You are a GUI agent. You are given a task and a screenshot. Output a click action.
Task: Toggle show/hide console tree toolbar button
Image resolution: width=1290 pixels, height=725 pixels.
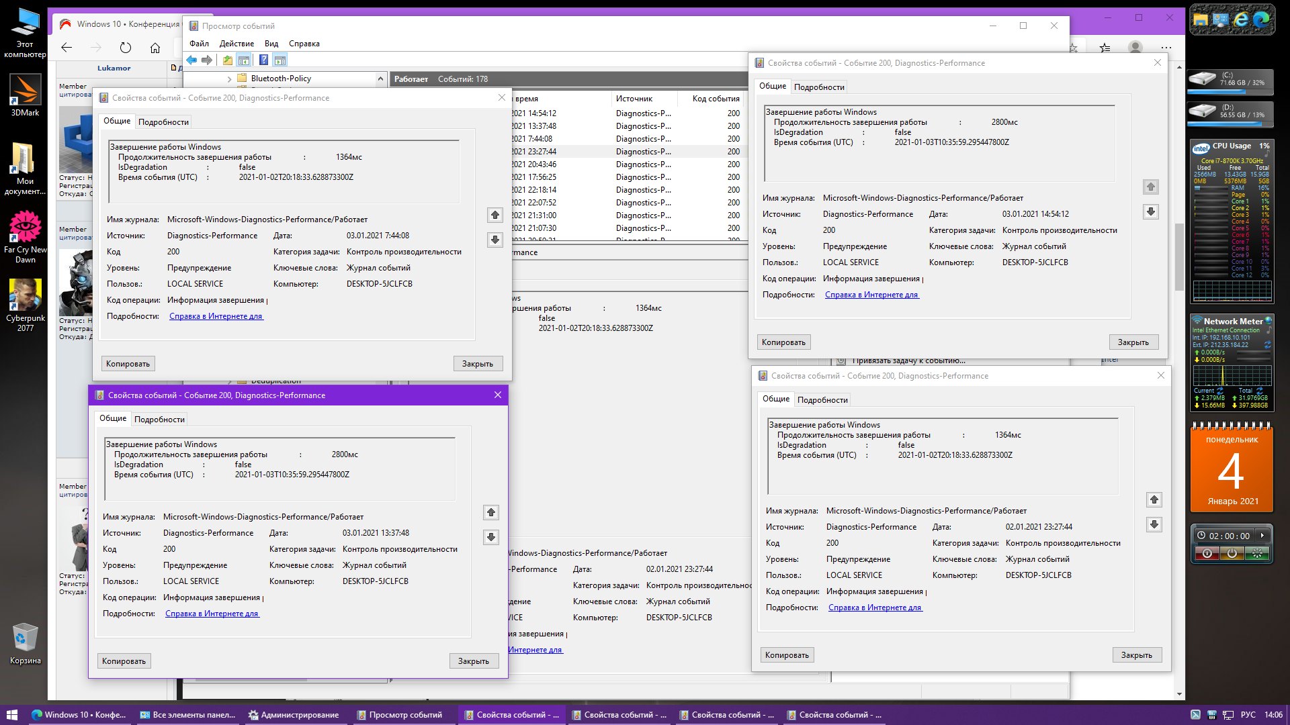(244, 60)
